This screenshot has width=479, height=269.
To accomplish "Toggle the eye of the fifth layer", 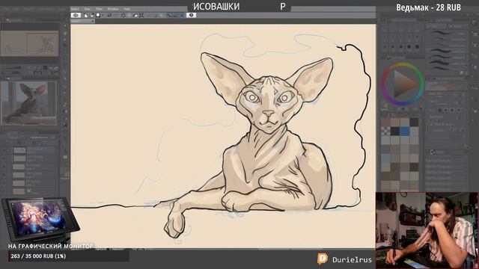I will click(4, 183).
